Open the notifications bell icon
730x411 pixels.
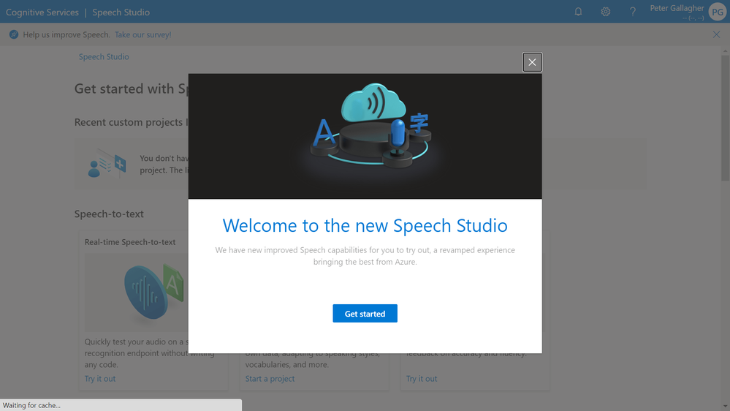[x=578, y=12]
